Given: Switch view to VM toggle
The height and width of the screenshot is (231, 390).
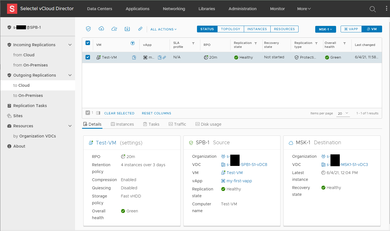Looking at the screenshot, I should [x=372, y=29].
